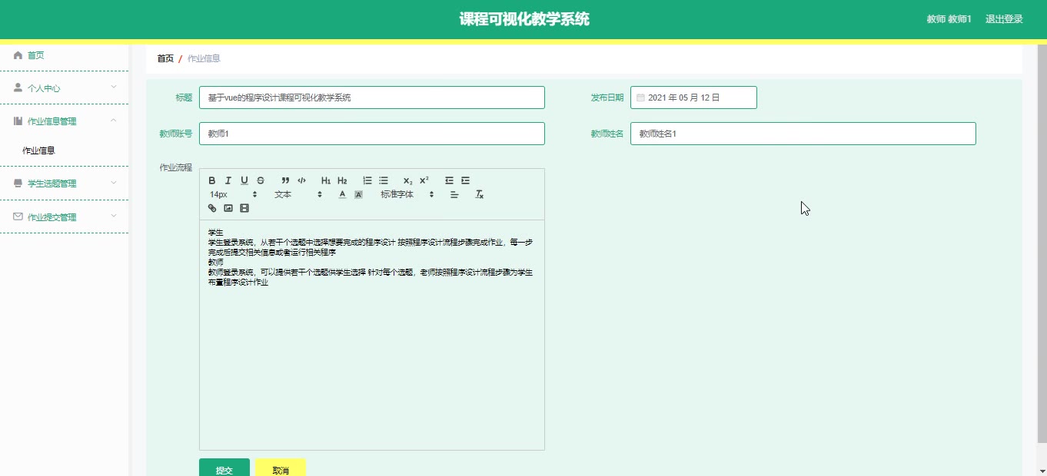The image size is (1047, 476).
Task: Insert a code block
Action: [x=301, y=180]
